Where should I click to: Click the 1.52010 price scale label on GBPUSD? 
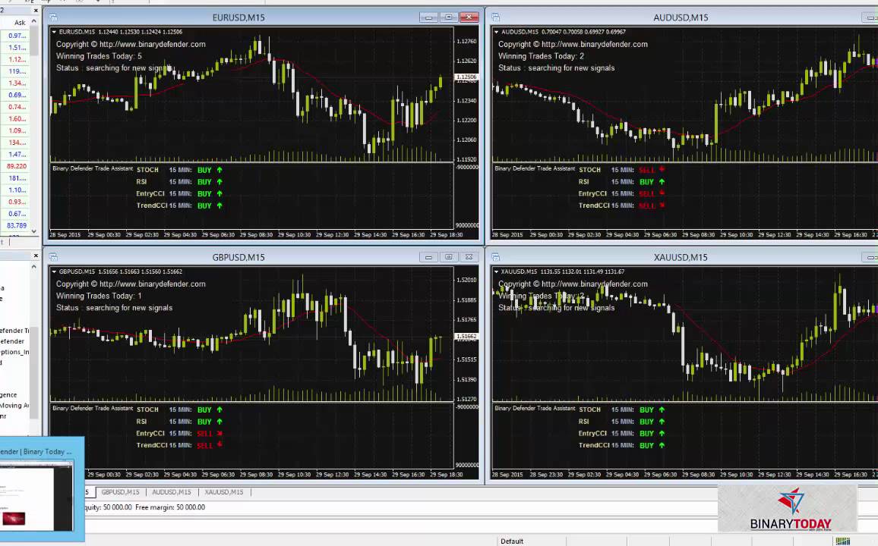[x=466, y=280]
